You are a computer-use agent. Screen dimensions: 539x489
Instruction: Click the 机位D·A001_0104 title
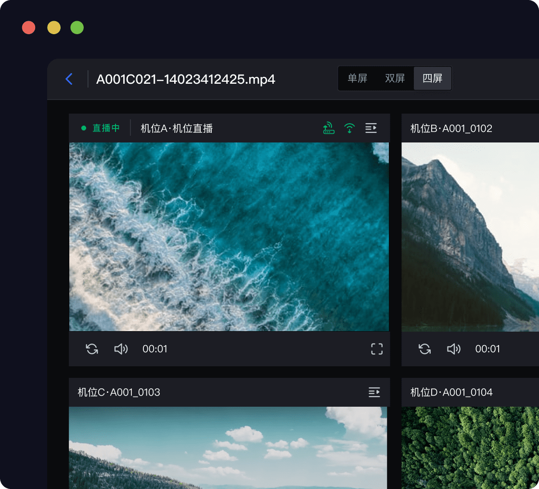coord(452,392)
